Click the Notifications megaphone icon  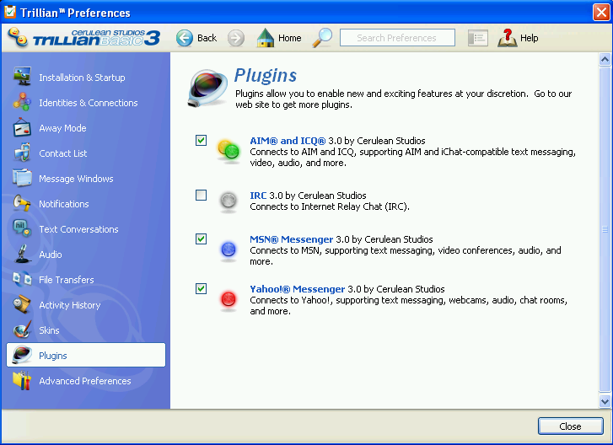[x=22, y=204]
